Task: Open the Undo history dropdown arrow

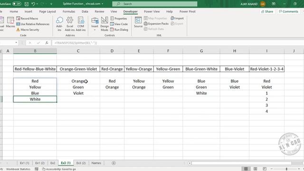Action: click(37, 4)
